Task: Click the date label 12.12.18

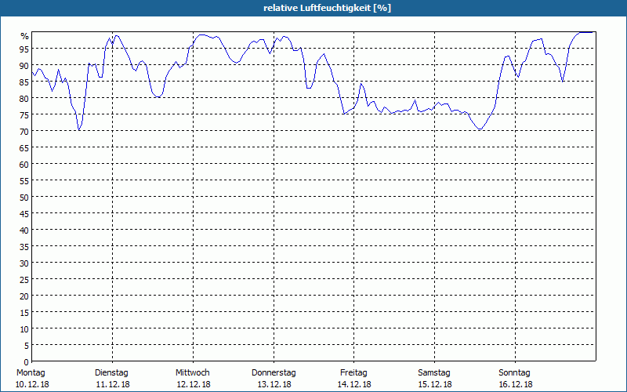Action: point(194,384)
